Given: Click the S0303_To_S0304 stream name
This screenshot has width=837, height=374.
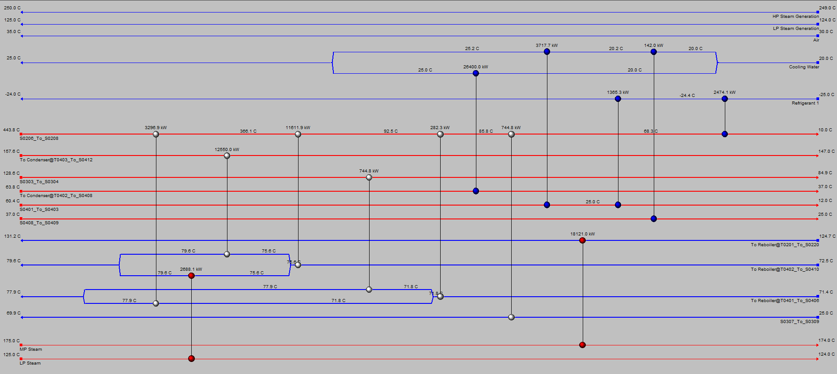Looking at the screenshot, I should coord(39,182).
